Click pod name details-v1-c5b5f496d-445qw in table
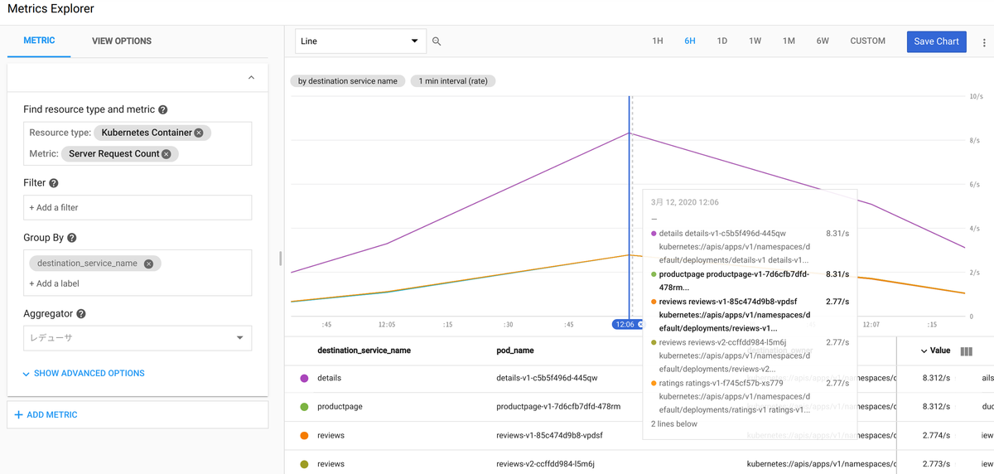 547,378
